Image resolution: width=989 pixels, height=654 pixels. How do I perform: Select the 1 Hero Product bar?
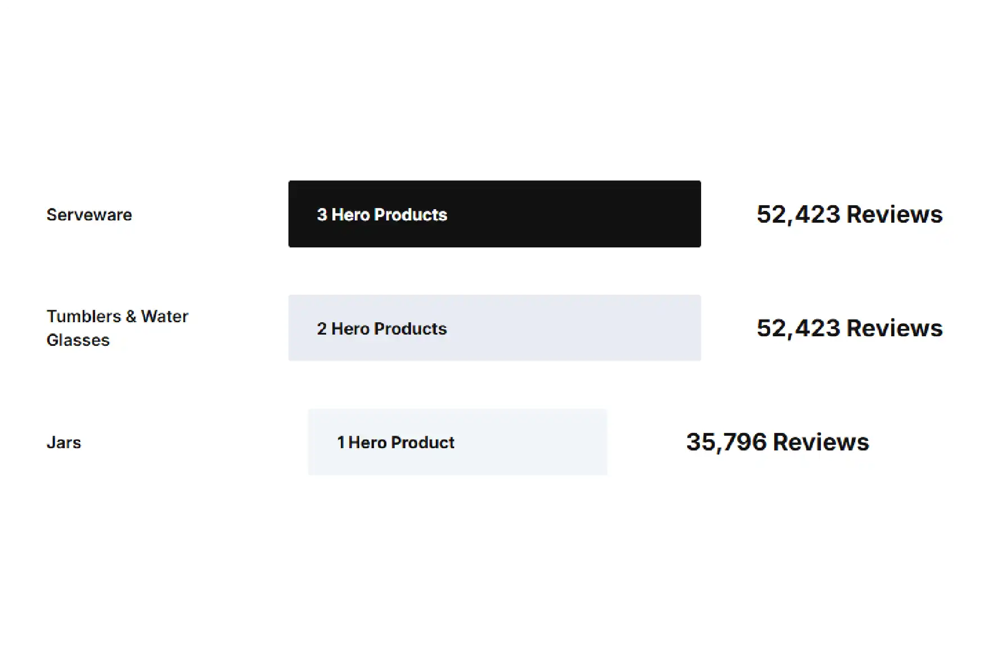(457, 442)
